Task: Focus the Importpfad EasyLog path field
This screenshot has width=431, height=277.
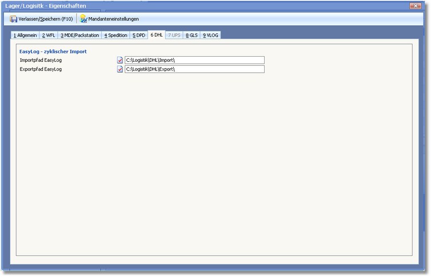Action: point(194,60)
